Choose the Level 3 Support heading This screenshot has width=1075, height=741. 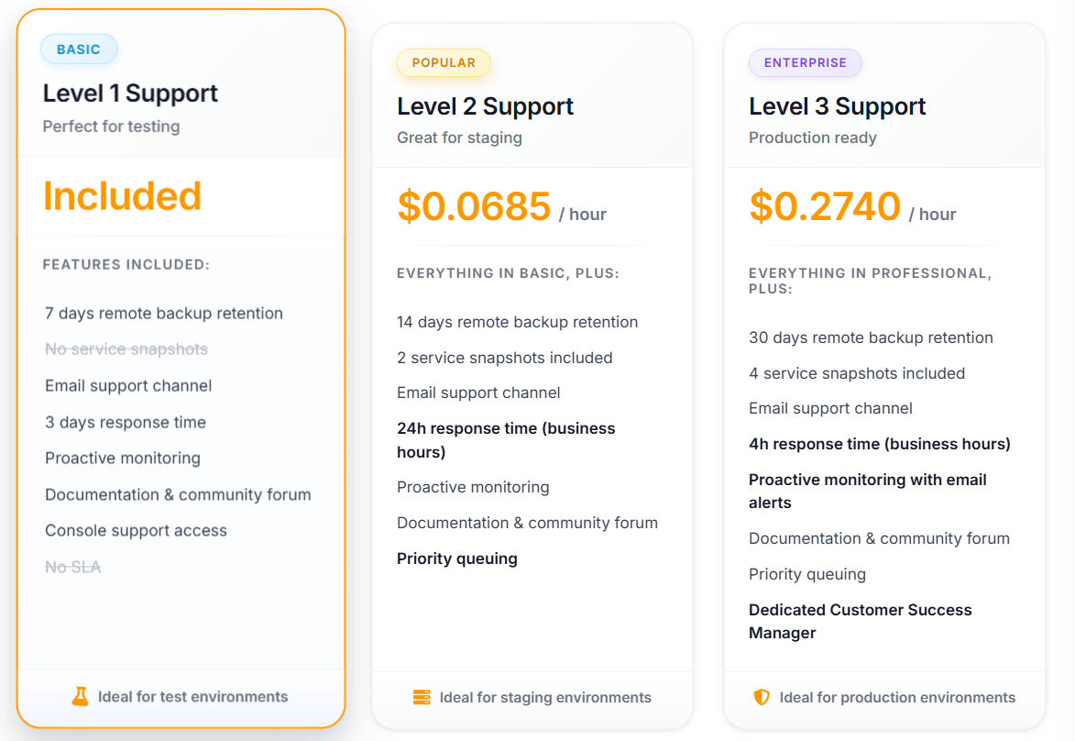[837, 106]
